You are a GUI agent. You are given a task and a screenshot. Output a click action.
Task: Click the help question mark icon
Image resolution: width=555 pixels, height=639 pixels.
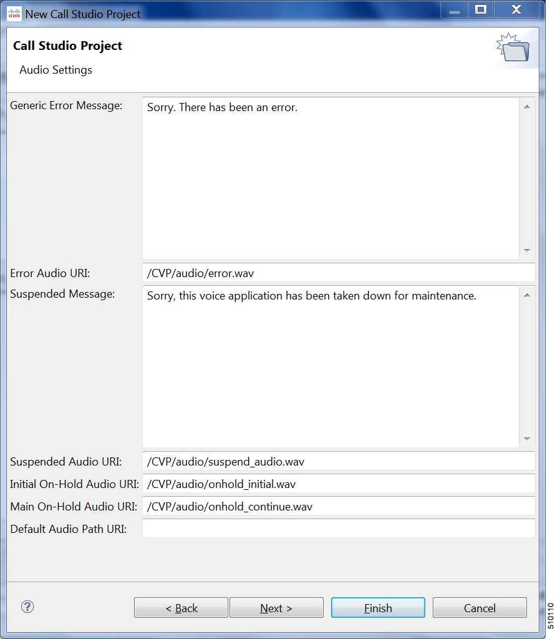27,607
